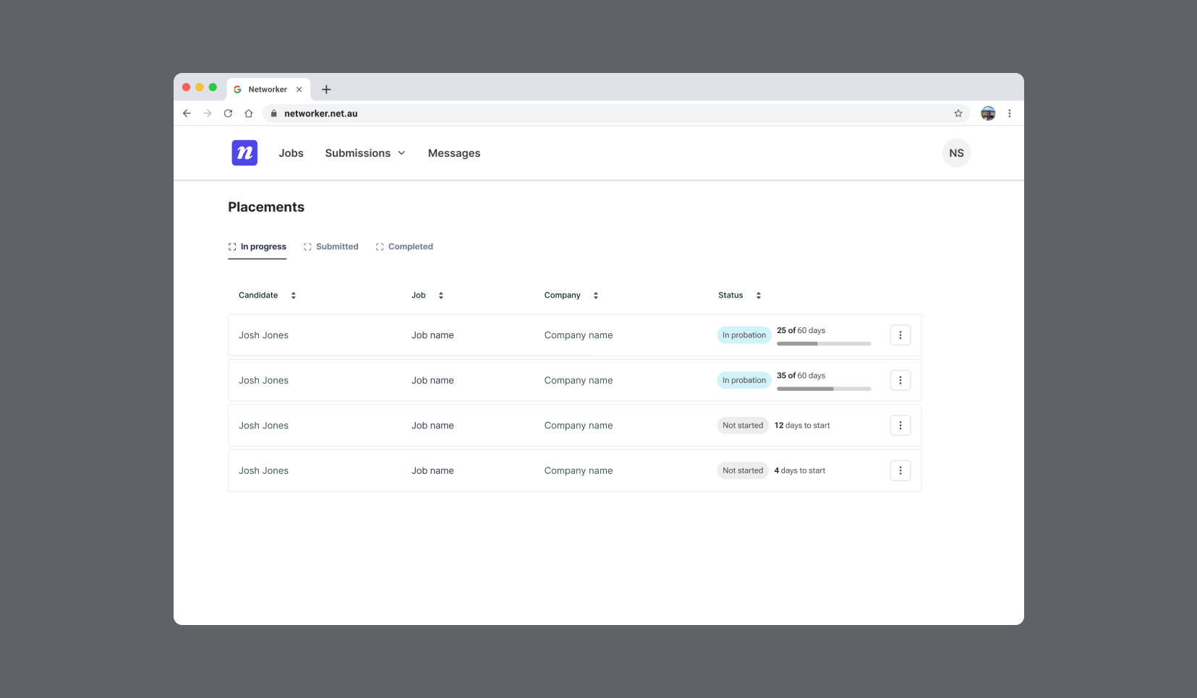The image size is (1197, 698).
Task: Open the browser profile avatar
Action: [x=988, y=113]
